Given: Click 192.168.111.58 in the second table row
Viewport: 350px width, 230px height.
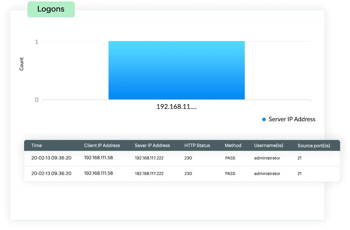Looking at the screenshot, I should coord(99,173).
